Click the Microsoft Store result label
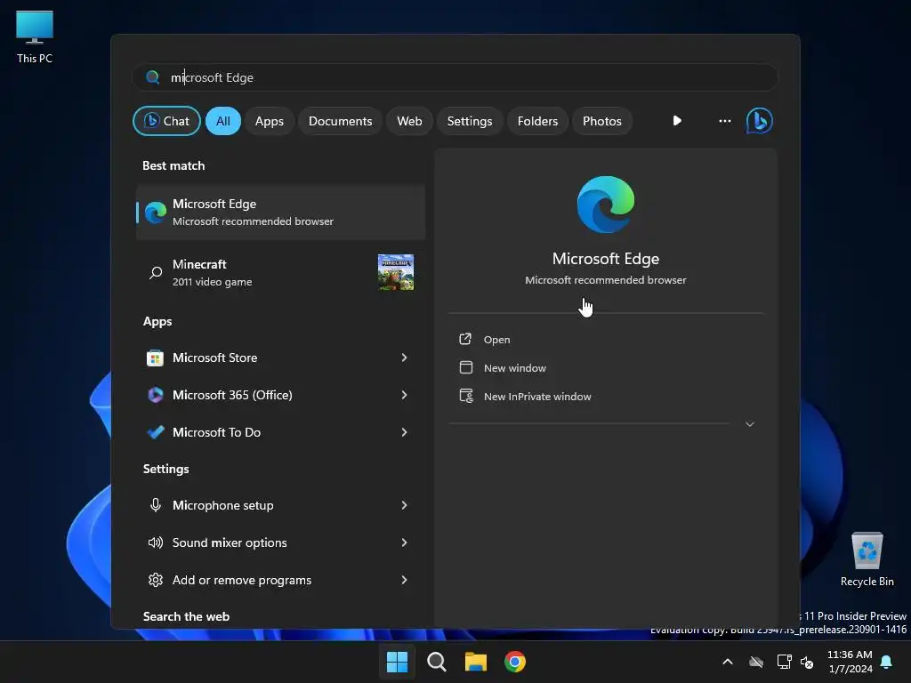This screenshot has height=683, width=911. coord(215,358)
